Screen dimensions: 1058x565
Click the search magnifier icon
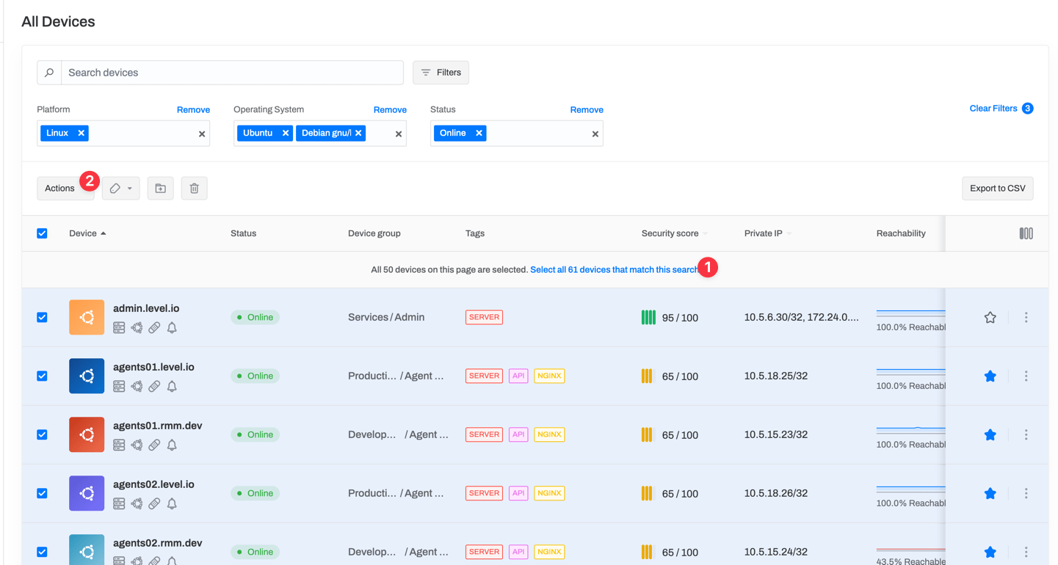click(x=49, y=73)
